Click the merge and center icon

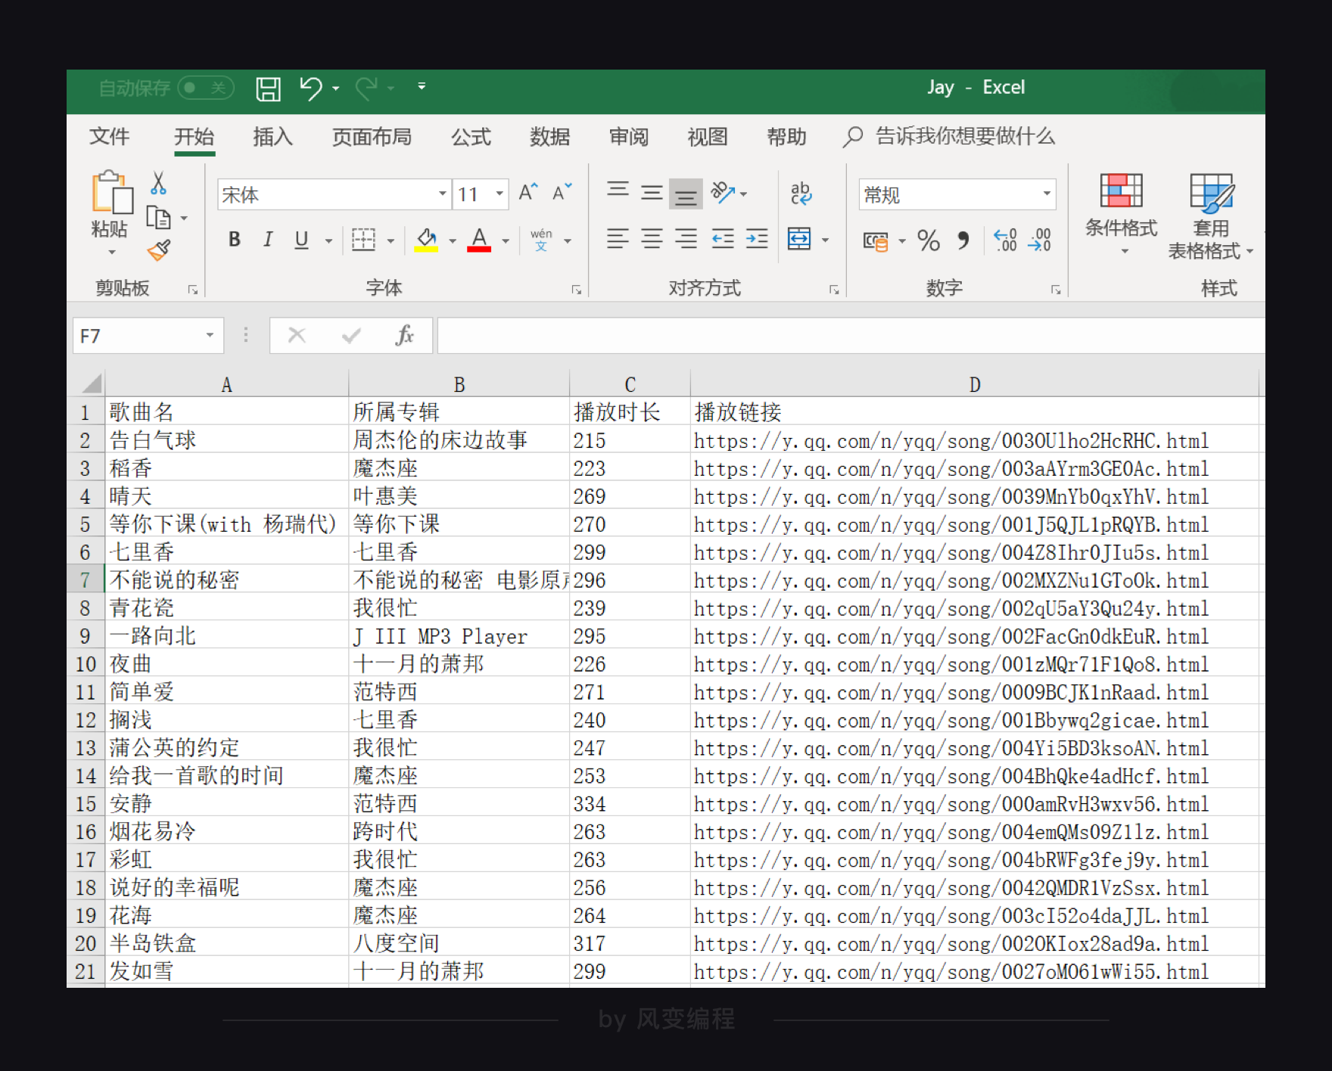799,240
